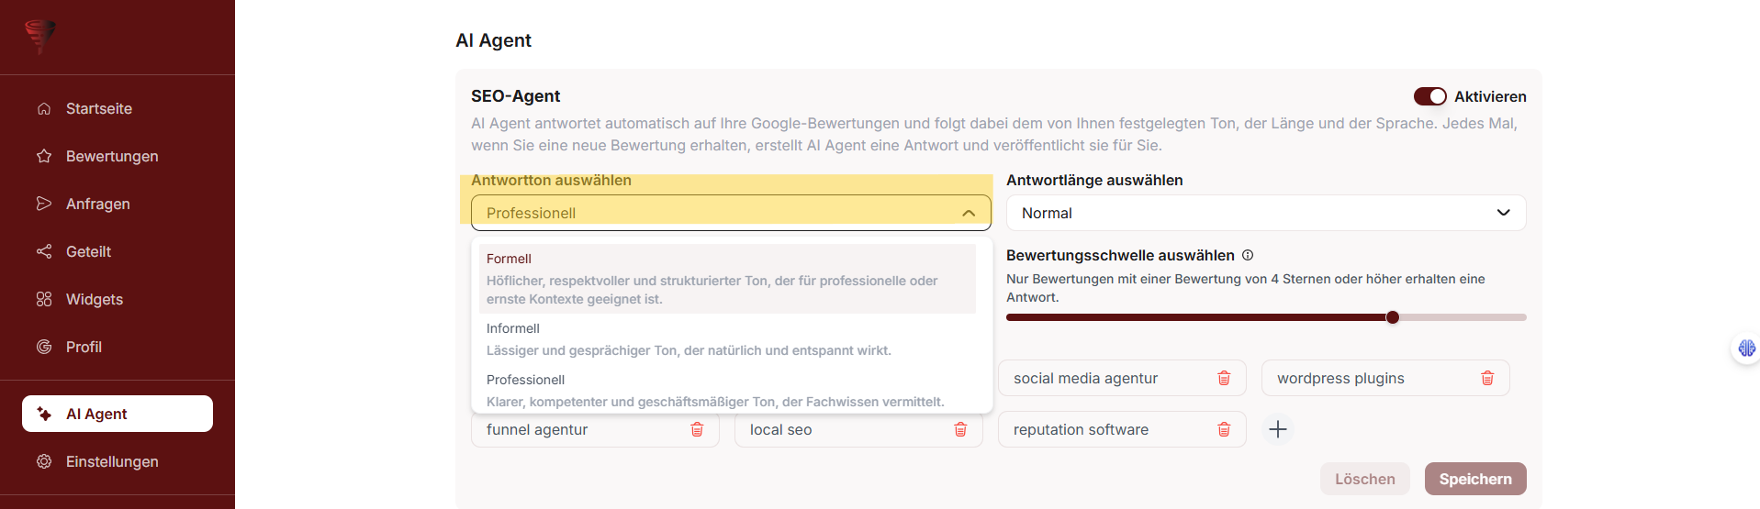
Task: Click the floating brain icon at right edge
Action: [x=1745, y=349]
